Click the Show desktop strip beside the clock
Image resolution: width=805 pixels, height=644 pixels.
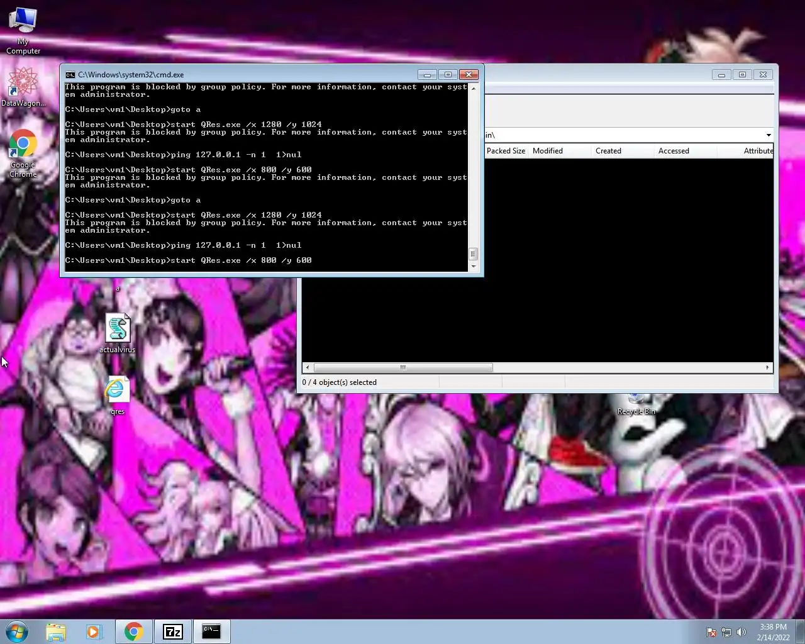[800, 631]
